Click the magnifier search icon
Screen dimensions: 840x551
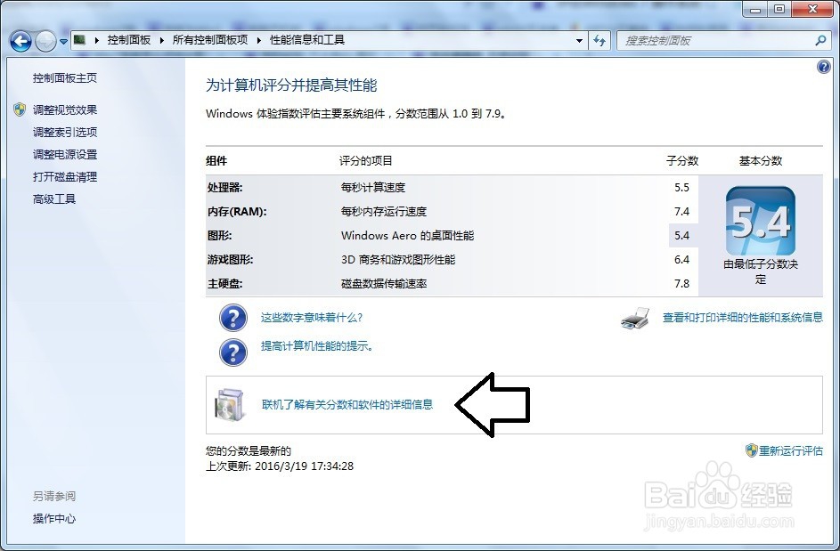click(x=820, y=40)
